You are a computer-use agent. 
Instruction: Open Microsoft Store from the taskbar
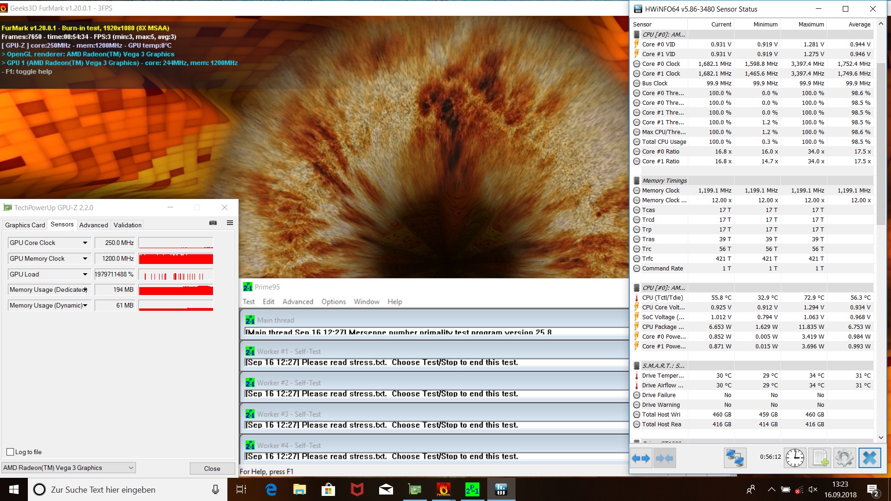click(x=329, y=489)
